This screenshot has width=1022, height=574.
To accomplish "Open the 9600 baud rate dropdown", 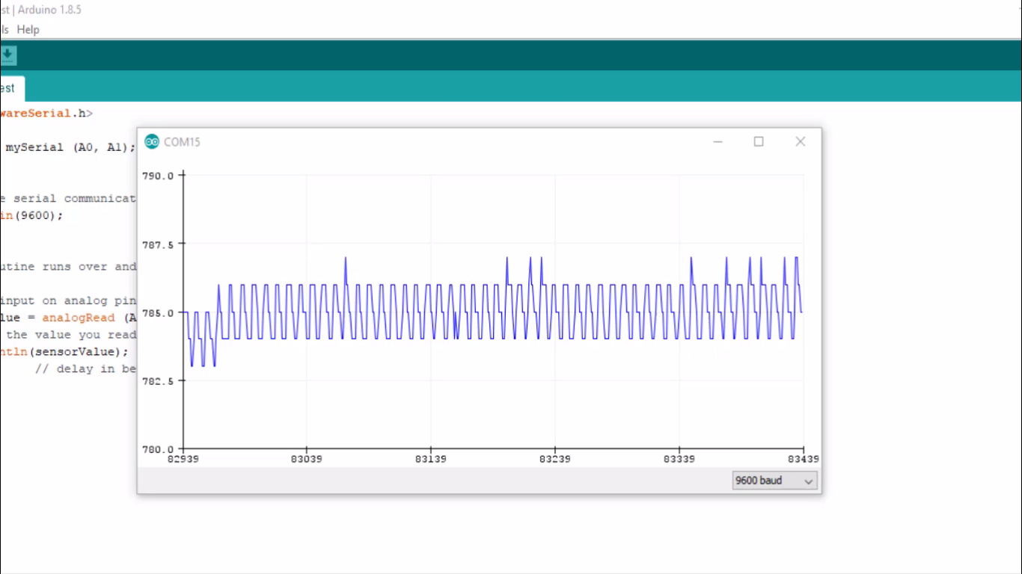I will point(774,481).
